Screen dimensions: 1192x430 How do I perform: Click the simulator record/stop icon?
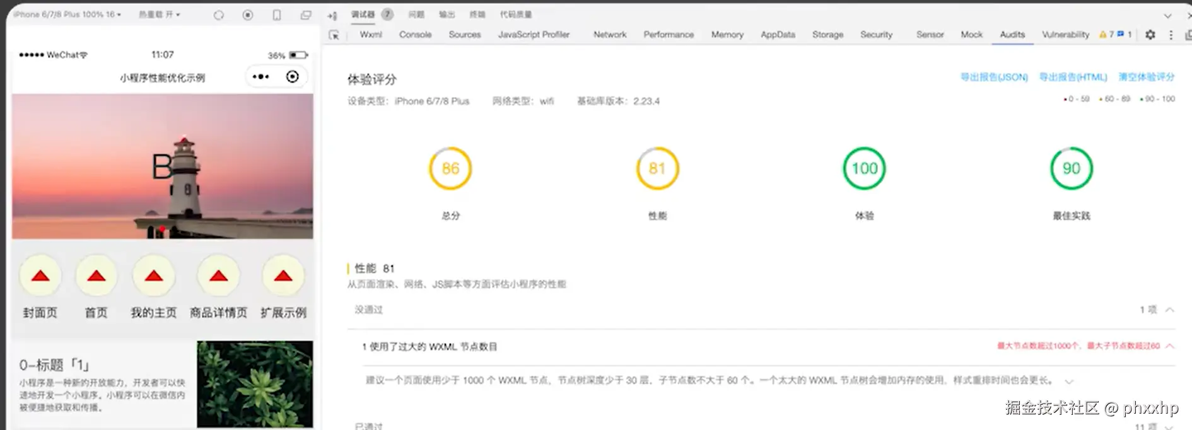[248, 15]
